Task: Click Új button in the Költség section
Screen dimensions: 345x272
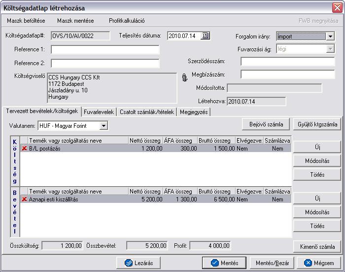Action: 317,147
